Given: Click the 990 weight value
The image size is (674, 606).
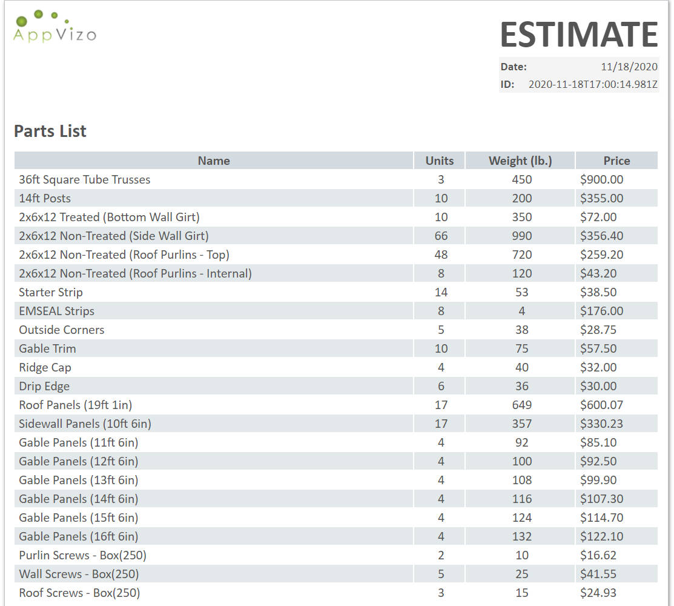Looking at the screenshot, I should (x=521, y=236).
